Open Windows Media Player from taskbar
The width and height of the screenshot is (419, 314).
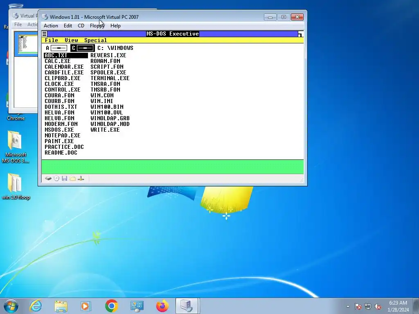[x=86, y=306]
